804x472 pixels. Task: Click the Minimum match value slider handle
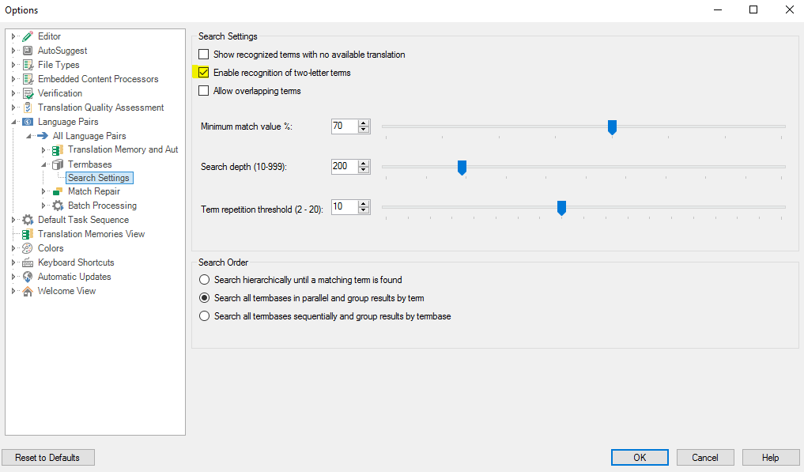(x=612, y=127)
